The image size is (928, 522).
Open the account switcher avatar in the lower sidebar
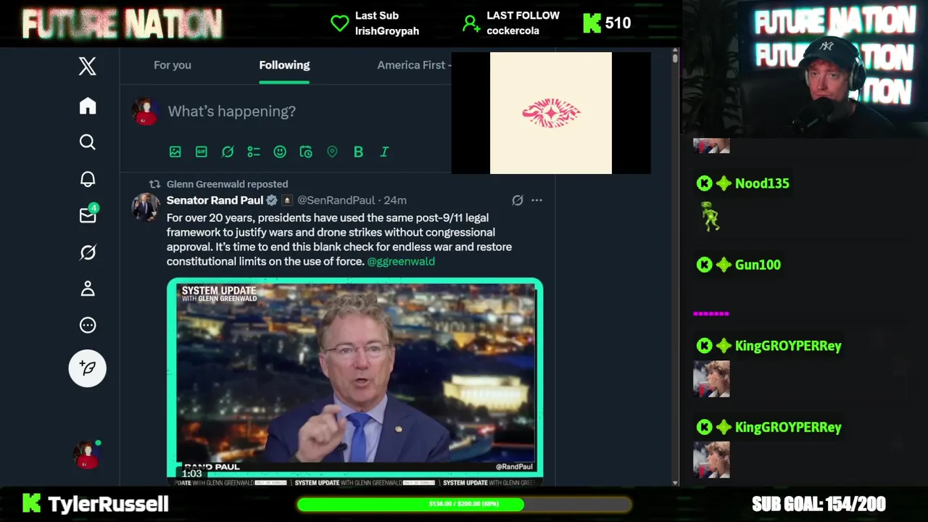coord(87,455)
